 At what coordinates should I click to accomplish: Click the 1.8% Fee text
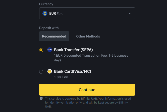click(61, 77)
